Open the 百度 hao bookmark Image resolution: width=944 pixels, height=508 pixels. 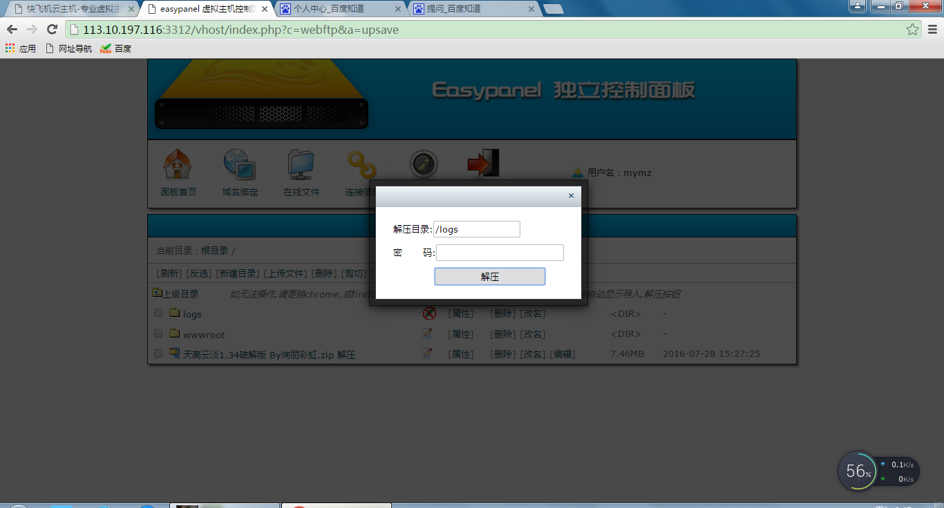click(x=115, y=48)
